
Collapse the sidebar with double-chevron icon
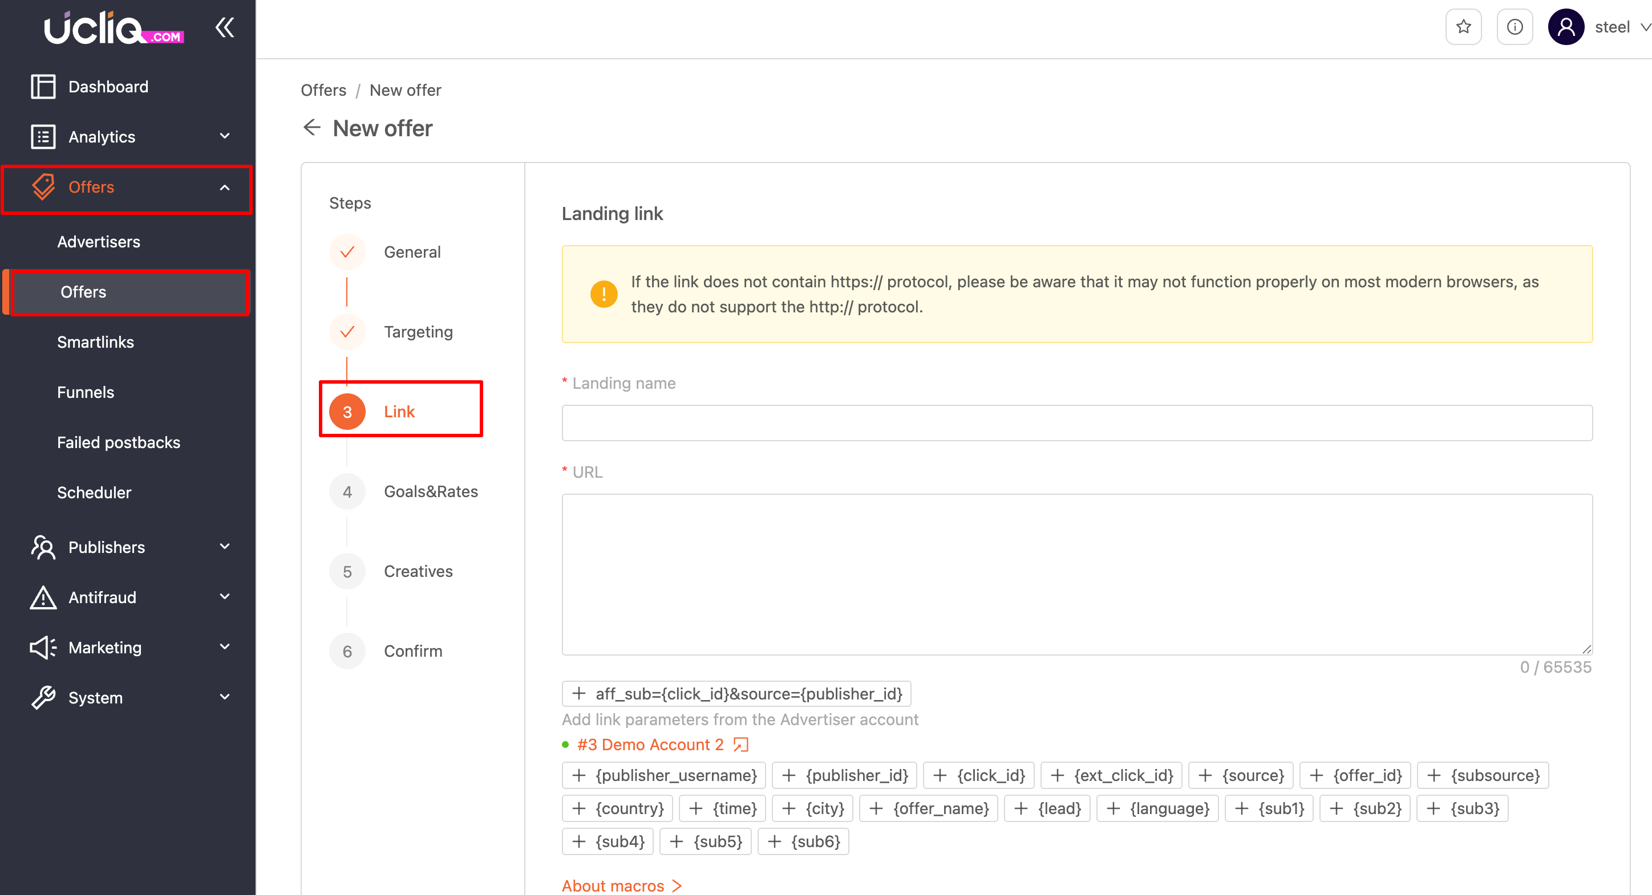click(x=224, y=27)
